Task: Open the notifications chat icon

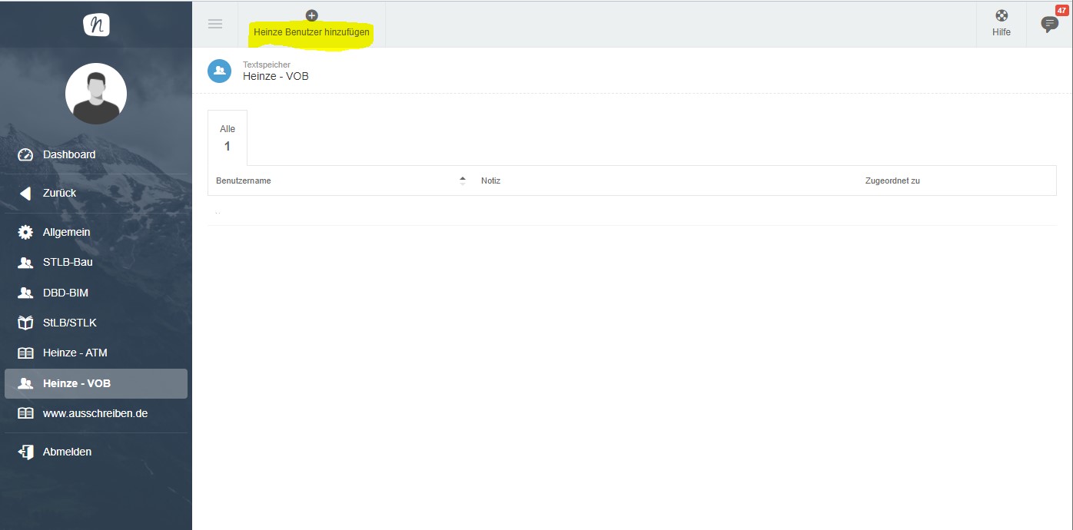Action: 1049,25
